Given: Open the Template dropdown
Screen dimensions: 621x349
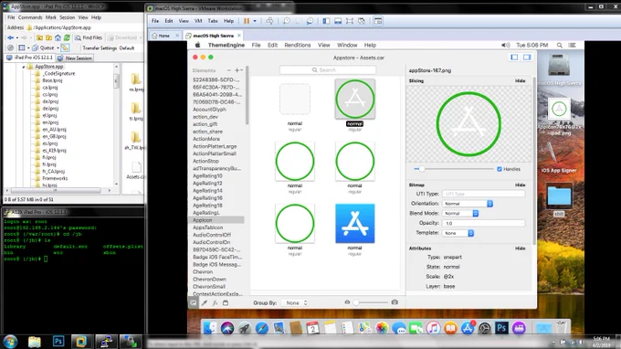Looking at the screenshot, I should pos(458,233).
